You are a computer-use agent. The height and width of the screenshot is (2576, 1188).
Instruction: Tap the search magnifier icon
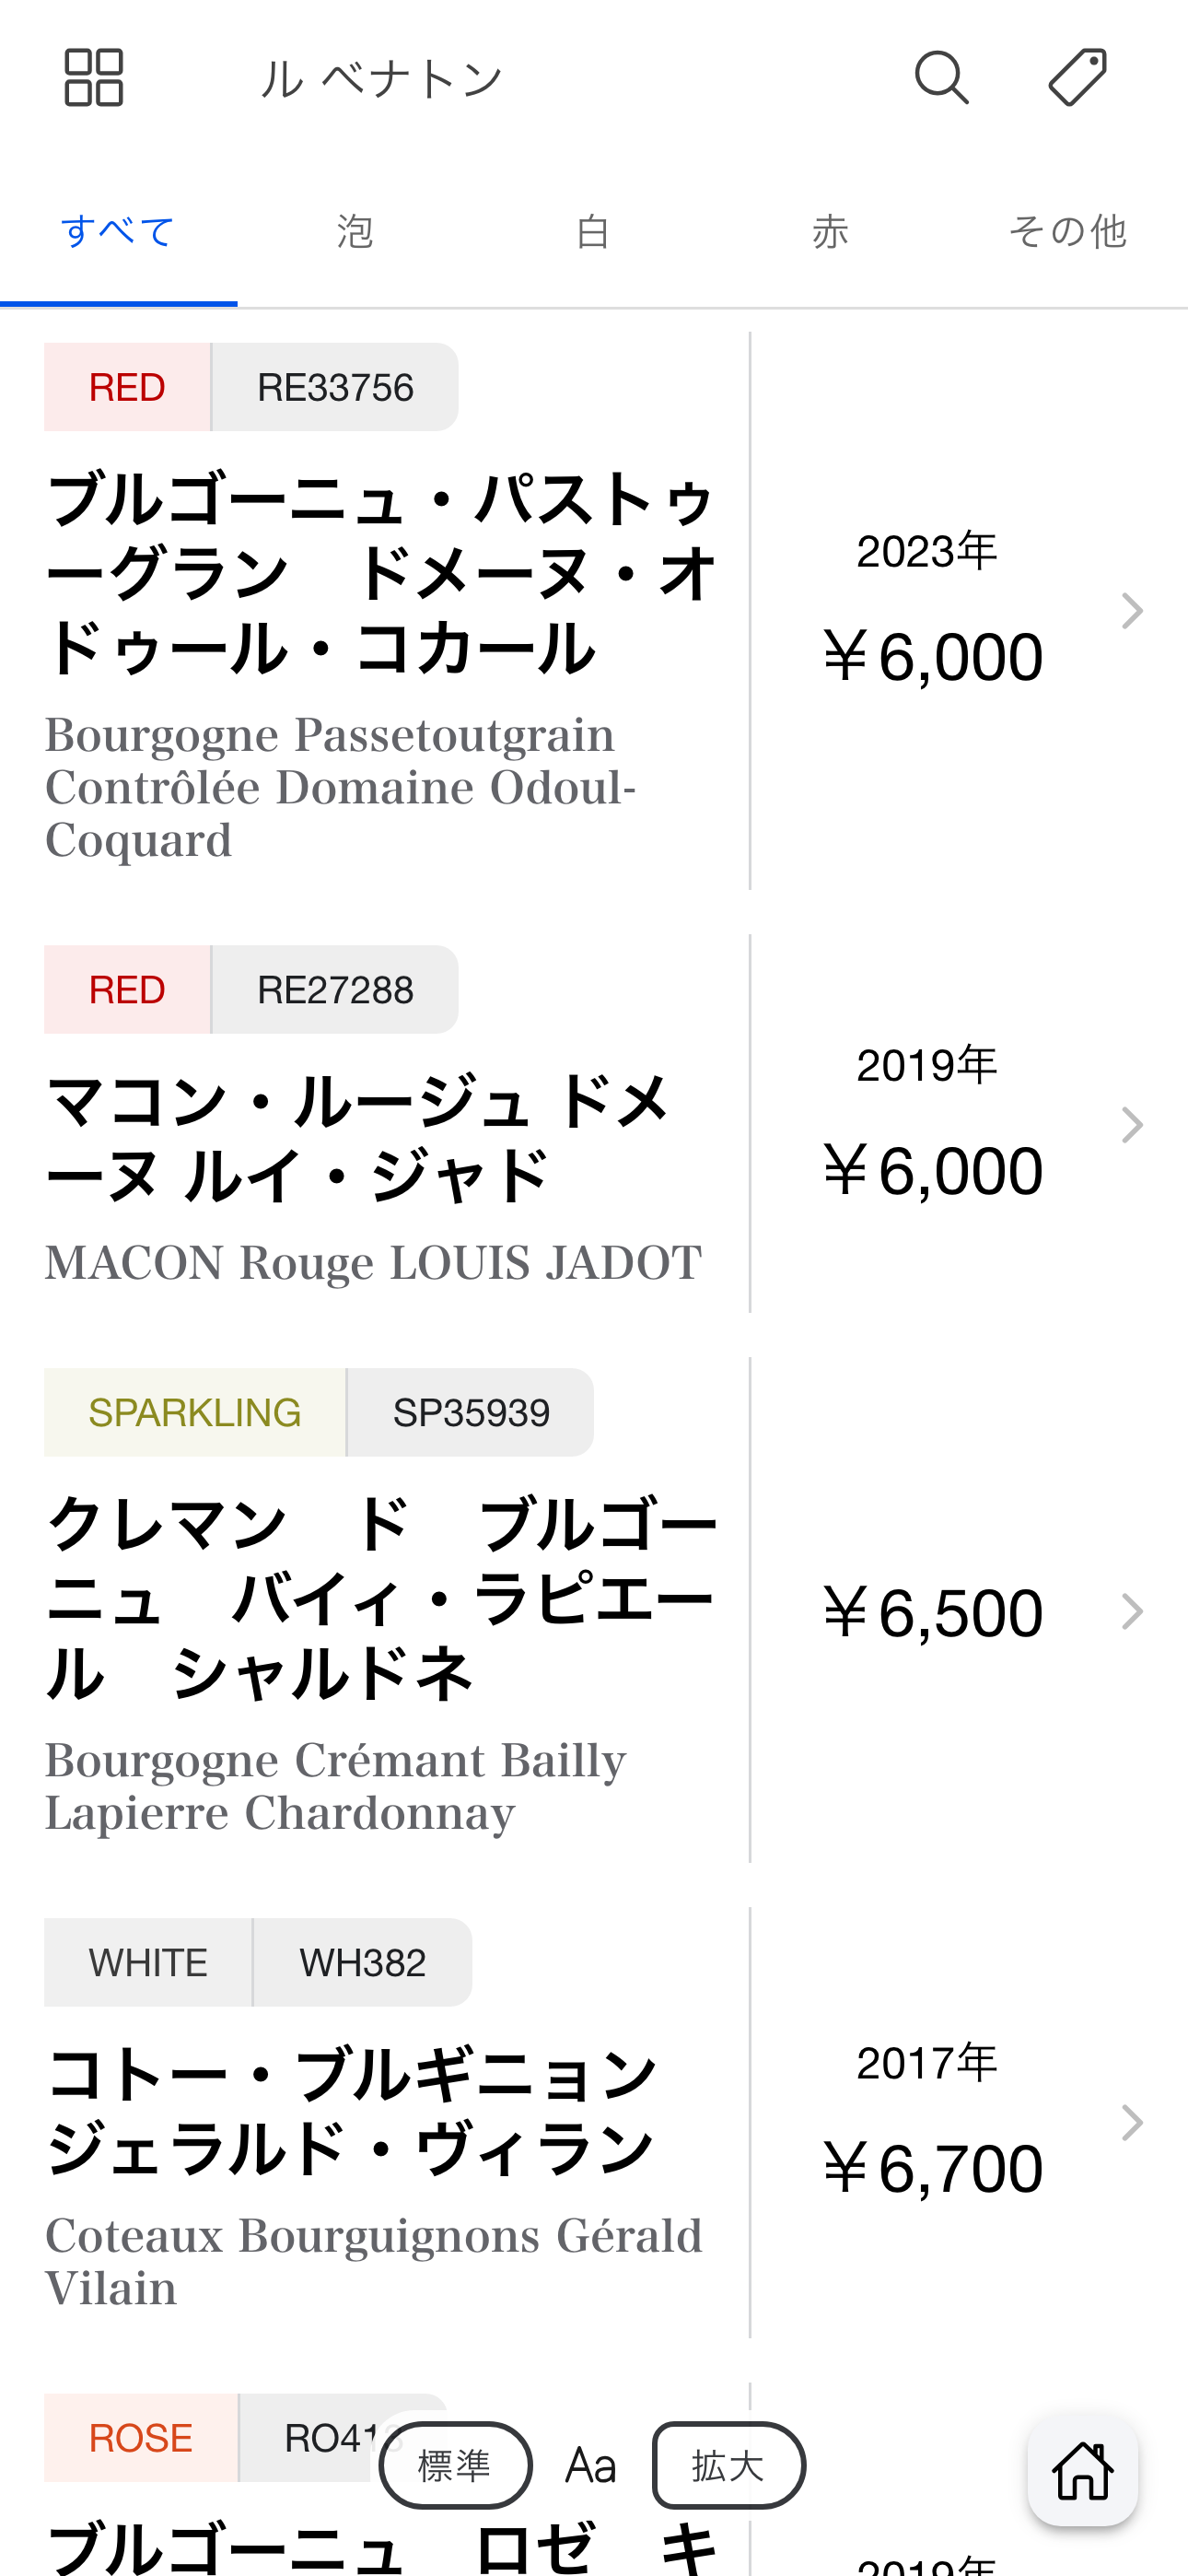tap(941, 78)
